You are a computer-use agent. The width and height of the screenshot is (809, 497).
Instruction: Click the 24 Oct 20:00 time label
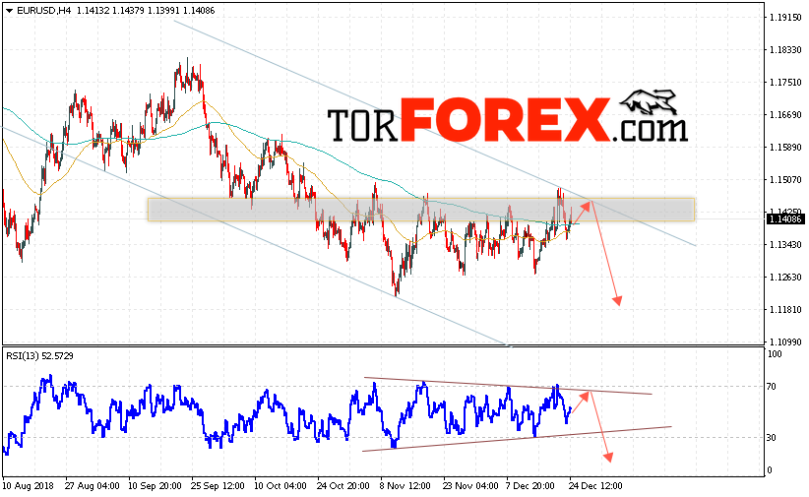[x=343, y=486]
